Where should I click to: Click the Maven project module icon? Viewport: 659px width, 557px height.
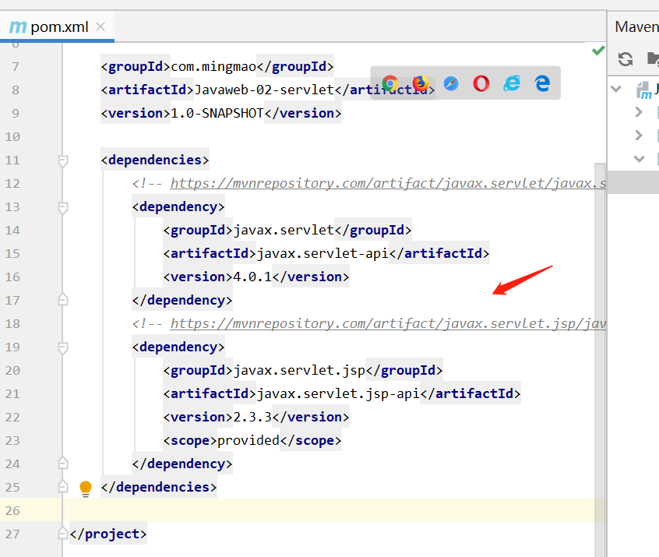click(x=644, y=90)
